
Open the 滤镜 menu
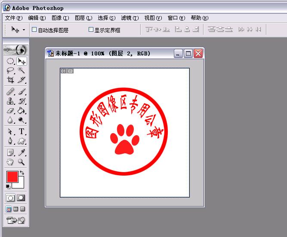click(x=130, y=18)
